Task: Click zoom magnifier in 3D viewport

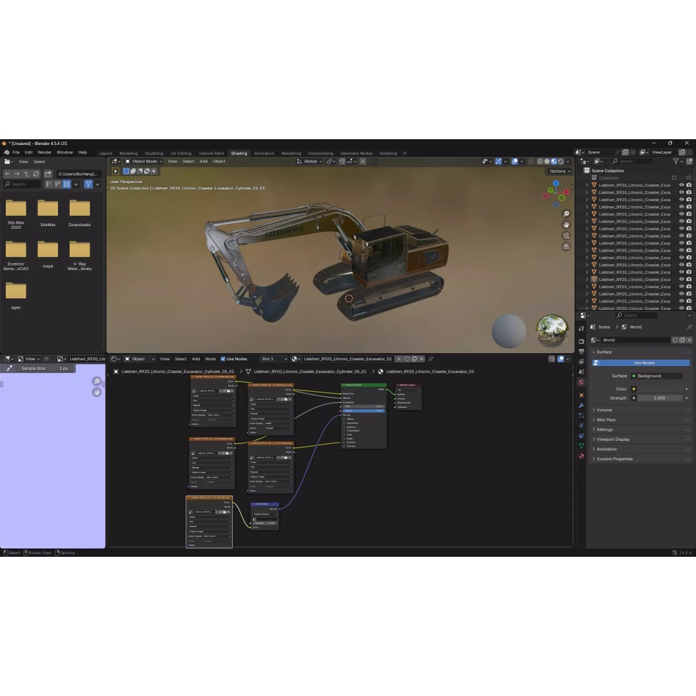Action: 566,214
